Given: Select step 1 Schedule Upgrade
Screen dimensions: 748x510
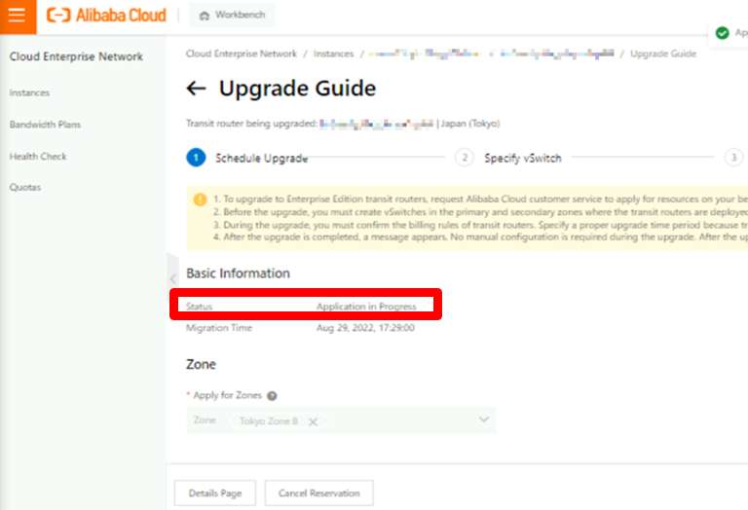Looking at the screenshot, I should pyautogui.click(x=247, y=158).
